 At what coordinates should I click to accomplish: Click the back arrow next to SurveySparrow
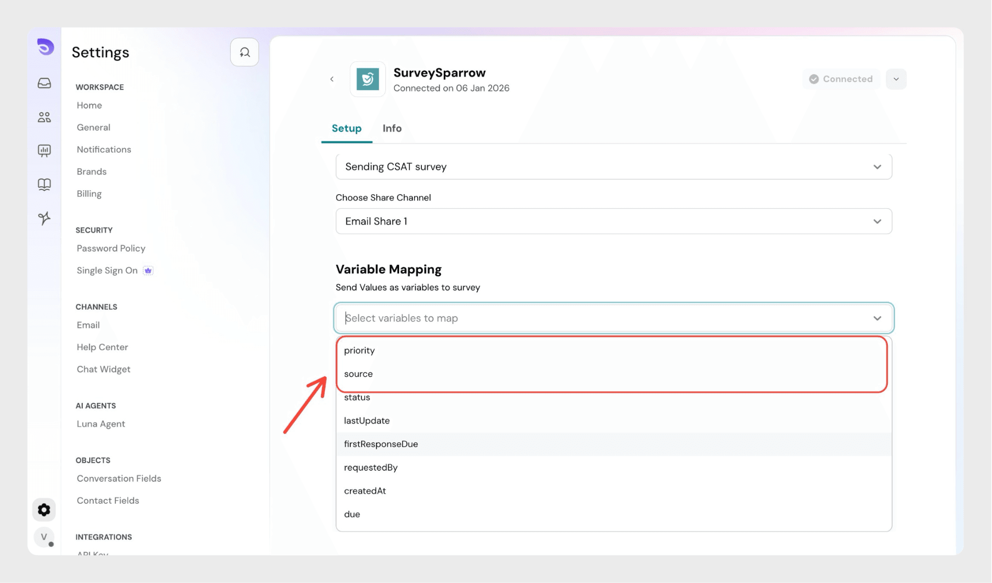[x=332, y=79]
